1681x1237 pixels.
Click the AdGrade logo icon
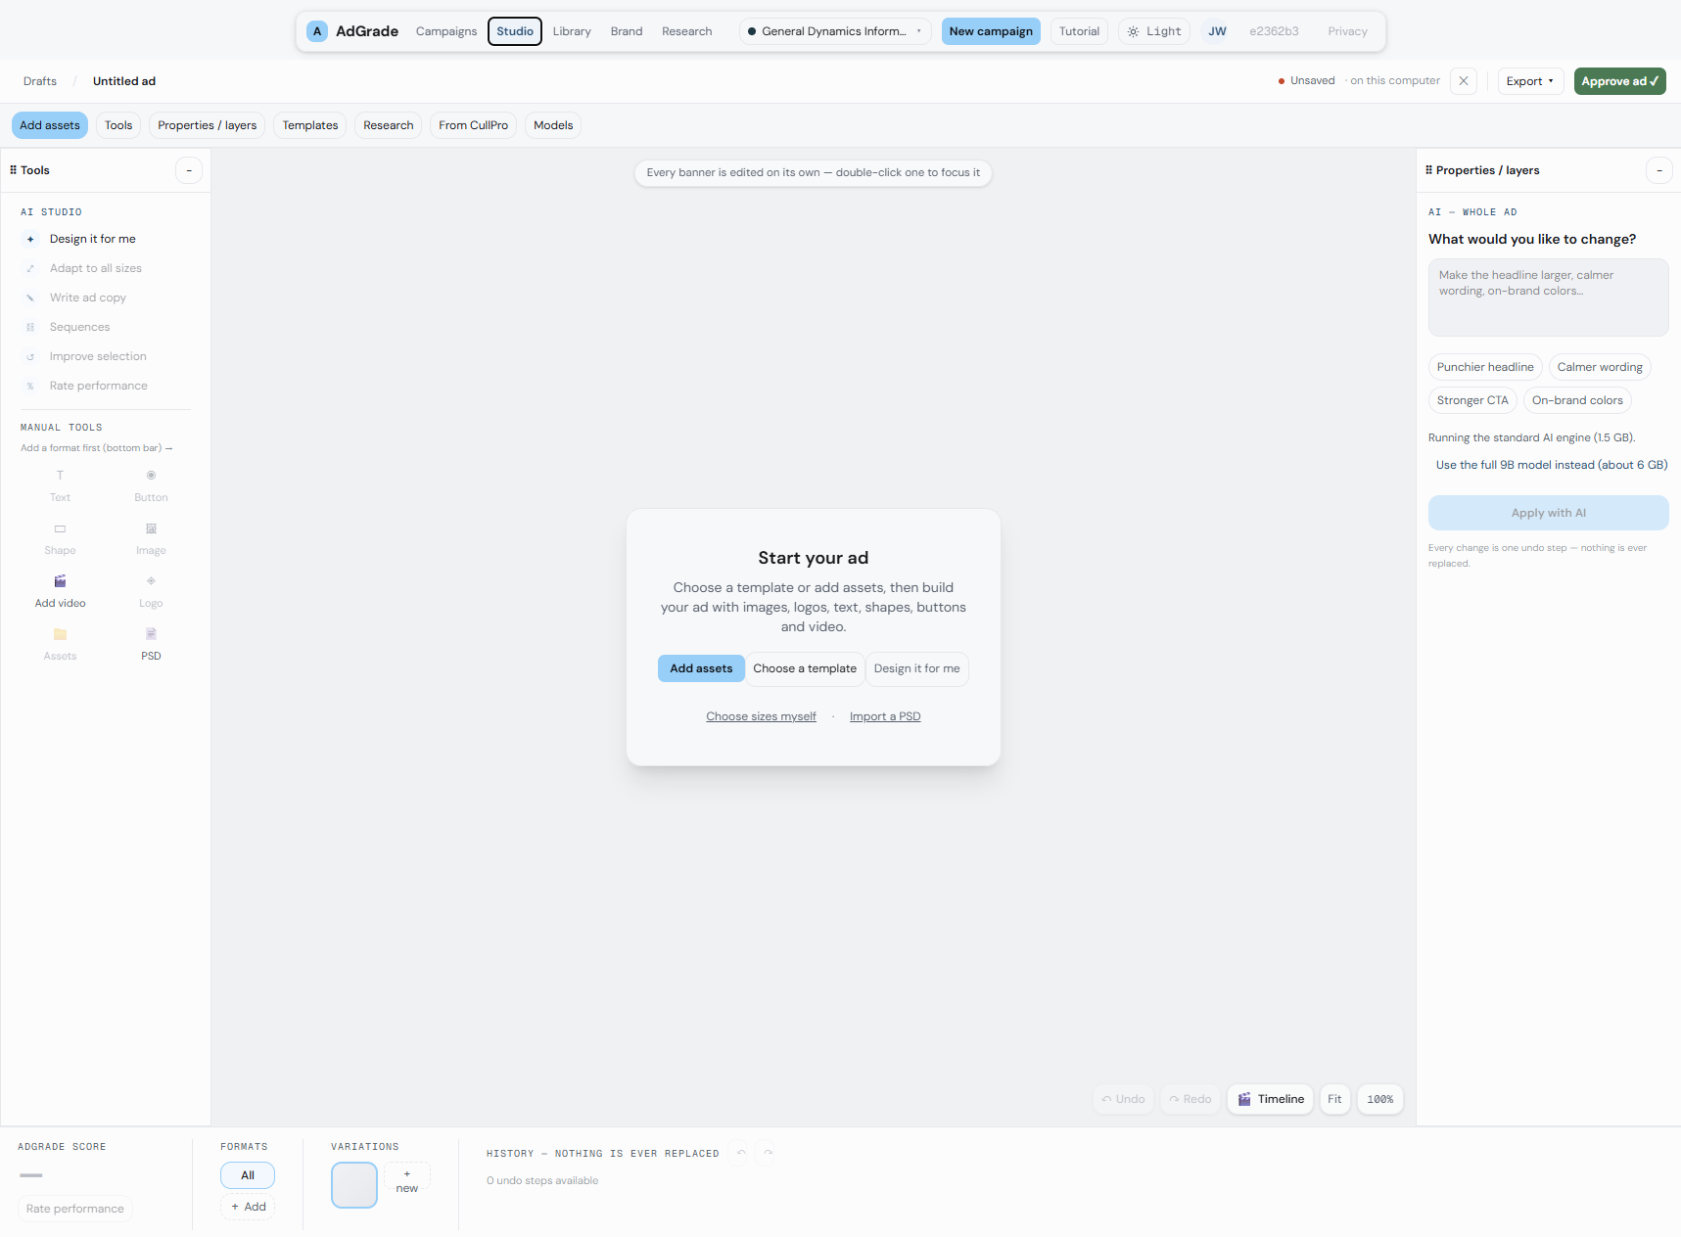tap(317, 31)
